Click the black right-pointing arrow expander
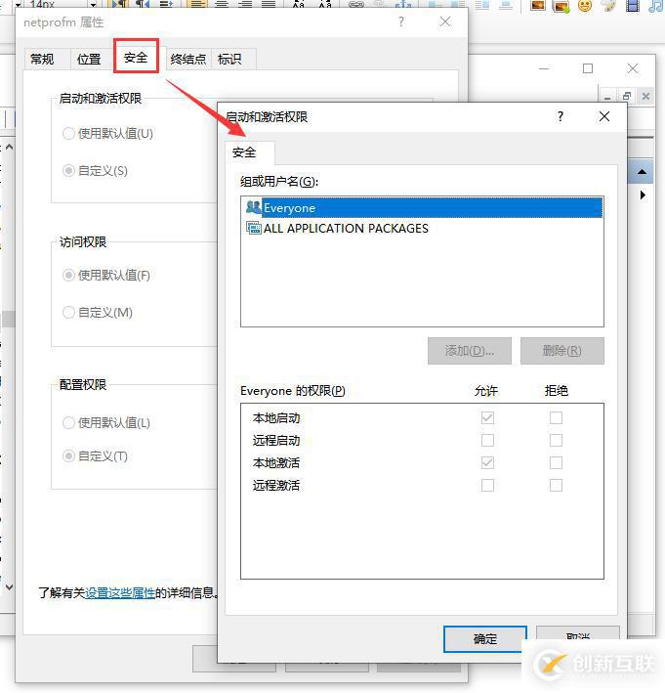 click(643, 195)
